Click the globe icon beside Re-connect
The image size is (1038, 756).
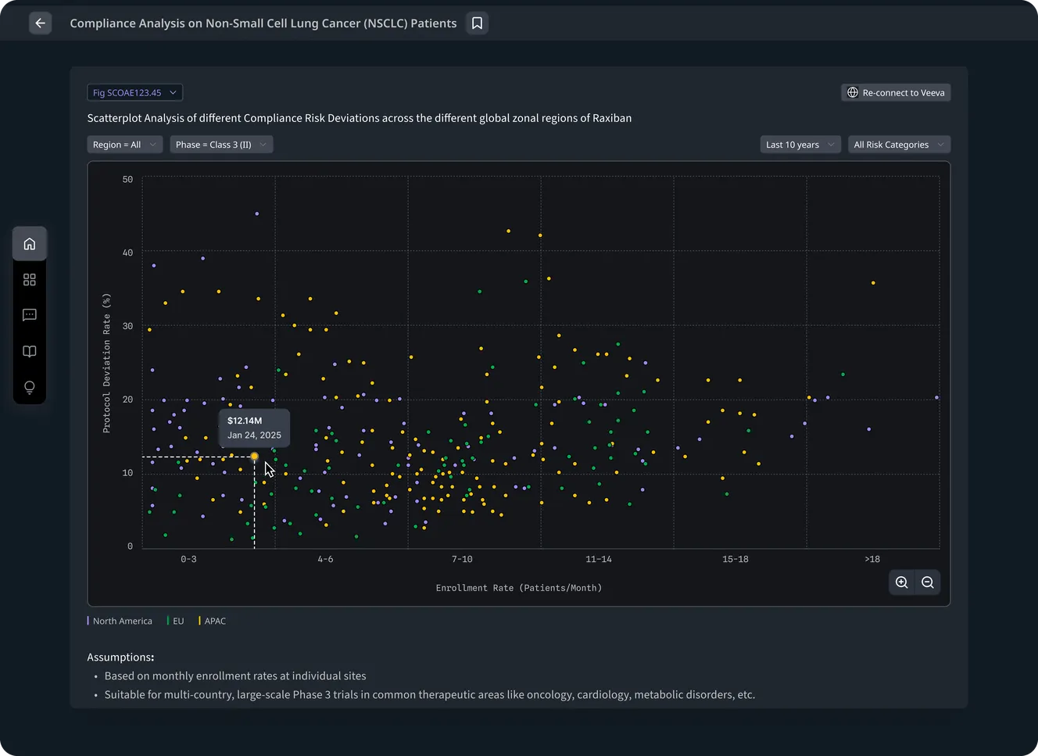[x=853, y=92]
